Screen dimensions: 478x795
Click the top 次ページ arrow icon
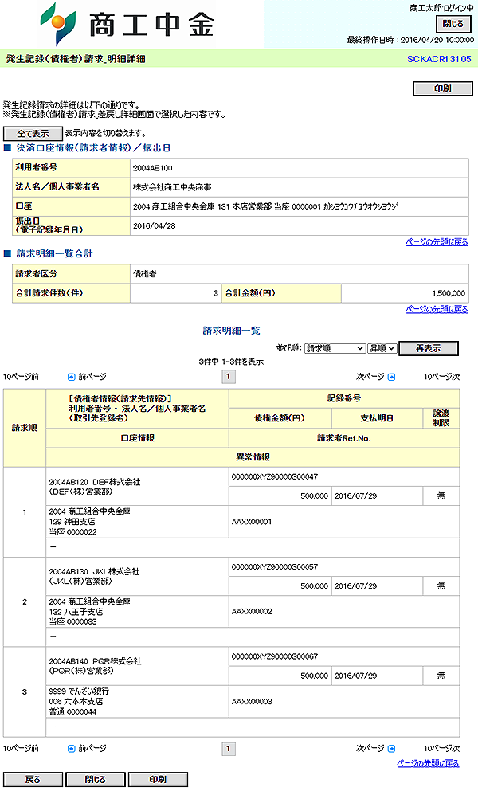[391, 378]
